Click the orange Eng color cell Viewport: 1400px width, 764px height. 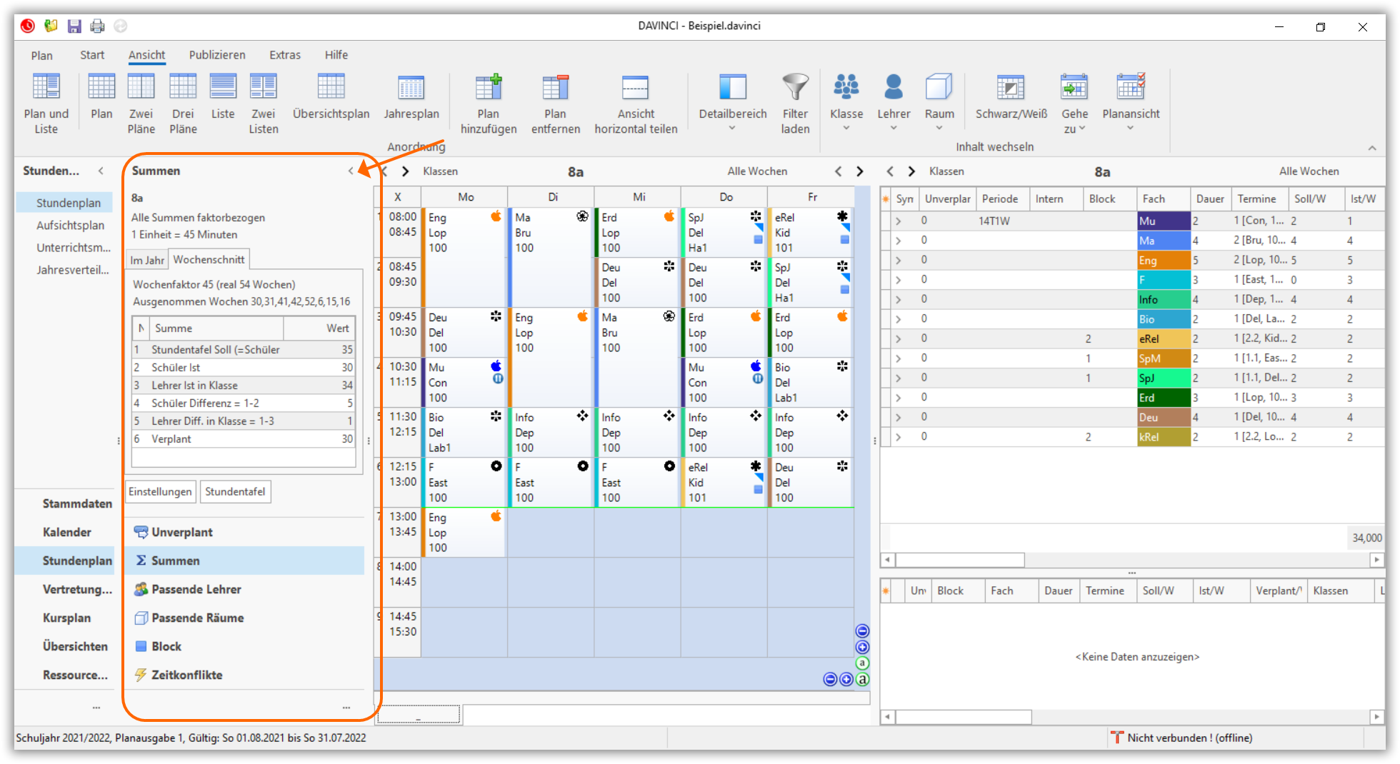click(1163, 261)
